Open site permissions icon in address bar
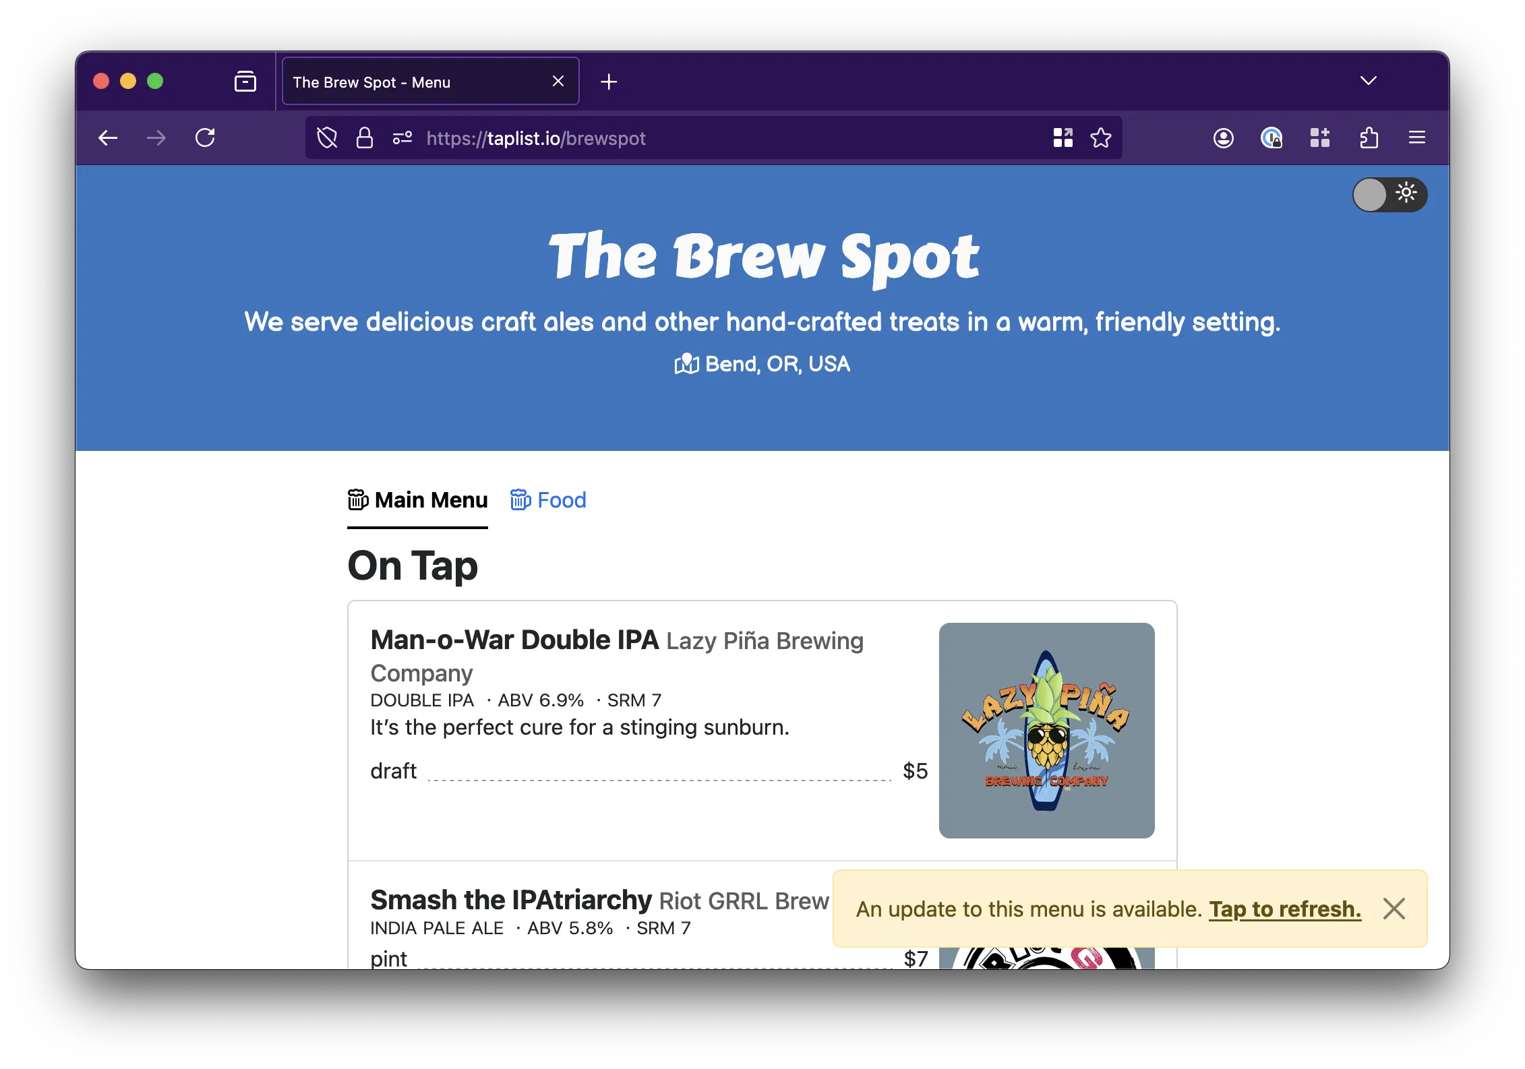The image size is (1525, 1069). click(x=402, y=138)
